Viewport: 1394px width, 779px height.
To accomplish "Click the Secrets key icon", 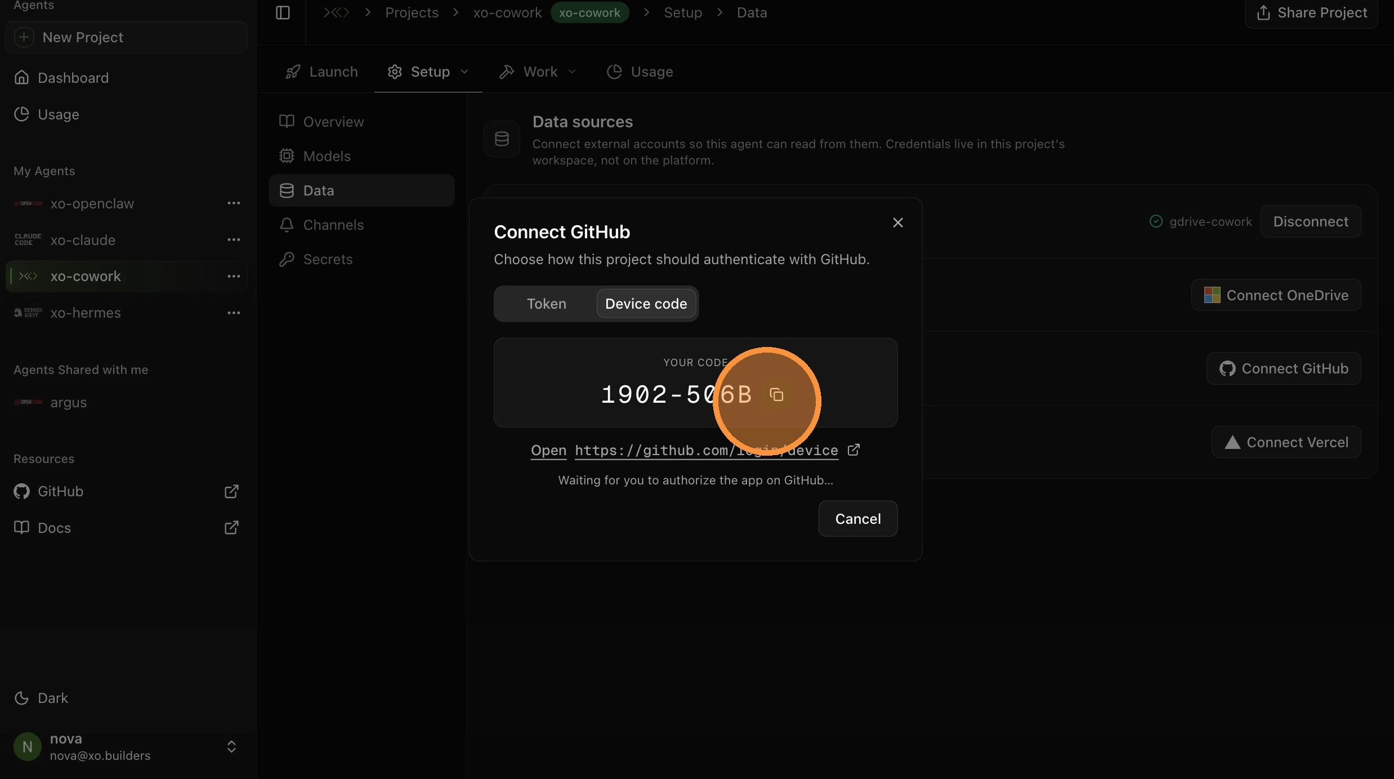I will [x=287, y=259].
